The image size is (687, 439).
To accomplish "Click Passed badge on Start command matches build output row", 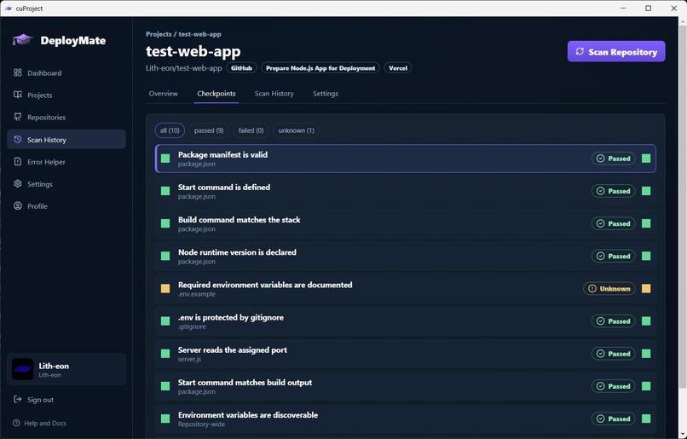I will tap(613, 386).
